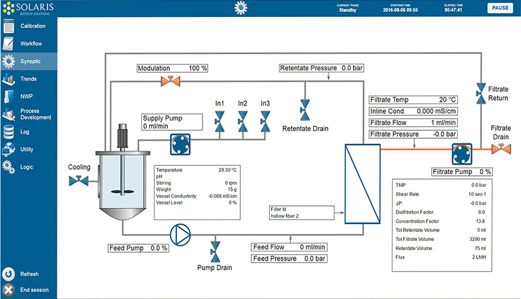Viewport: 521px width, 299px height.
Task: Click the Supply Pump 0 ml/min field
Action: click(172, 122)
